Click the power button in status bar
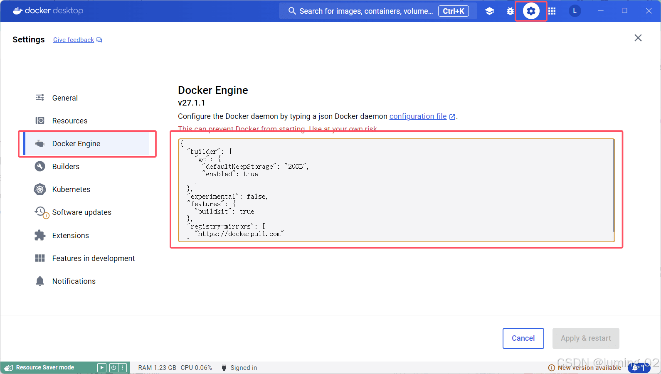 pos(113,368)
